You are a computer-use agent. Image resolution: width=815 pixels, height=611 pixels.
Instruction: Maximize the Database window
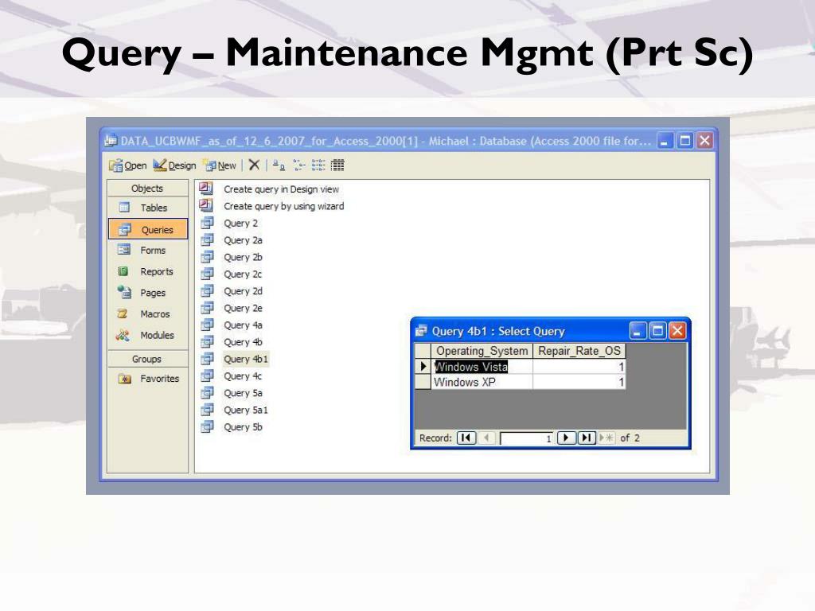tap(685, 140)
